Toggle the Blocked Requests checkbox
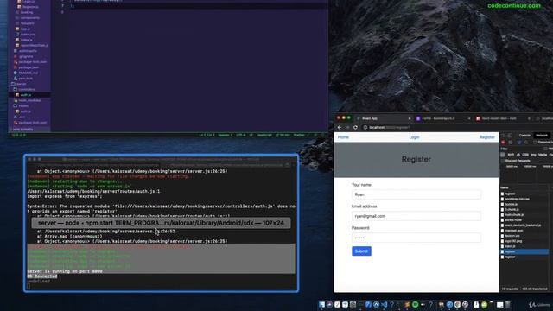553x311 pixels. (503, 161)
